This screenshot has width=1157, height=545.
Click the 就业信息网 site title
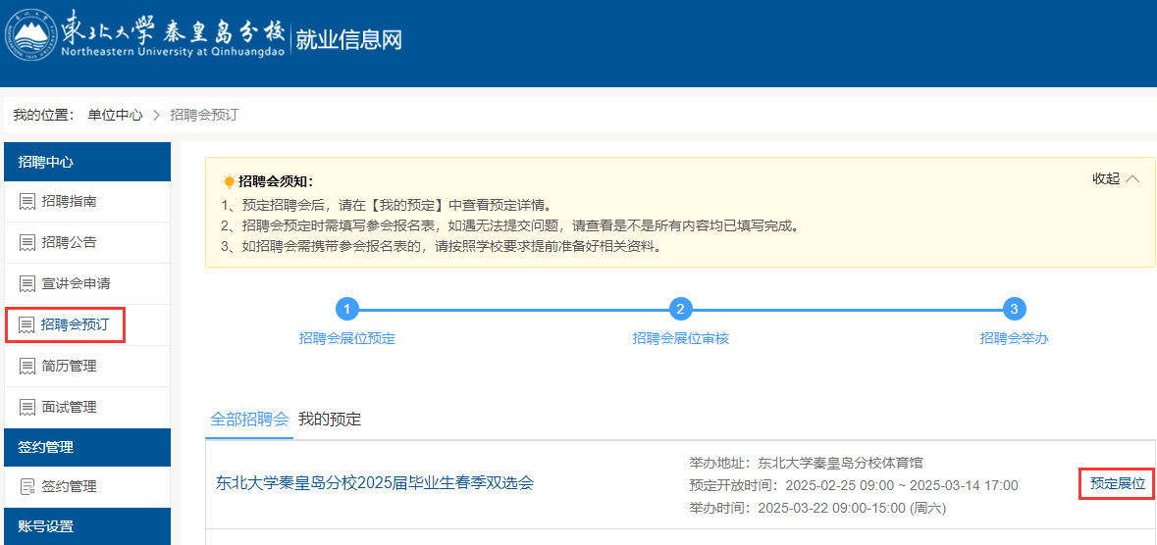pyautogui.click(x=349, y=40)
